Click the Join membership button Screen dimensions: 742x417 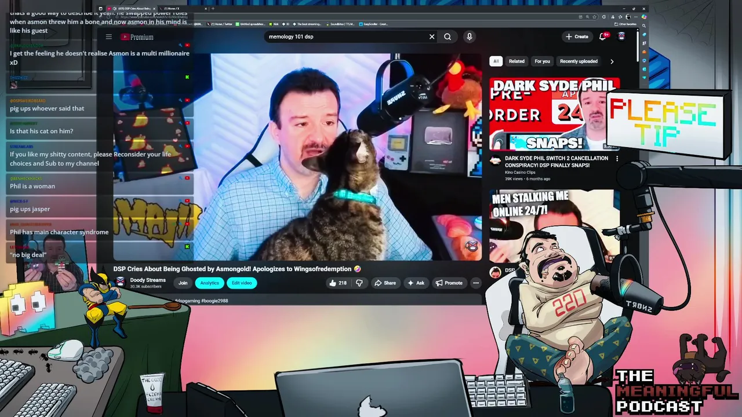tap(183, 283)
